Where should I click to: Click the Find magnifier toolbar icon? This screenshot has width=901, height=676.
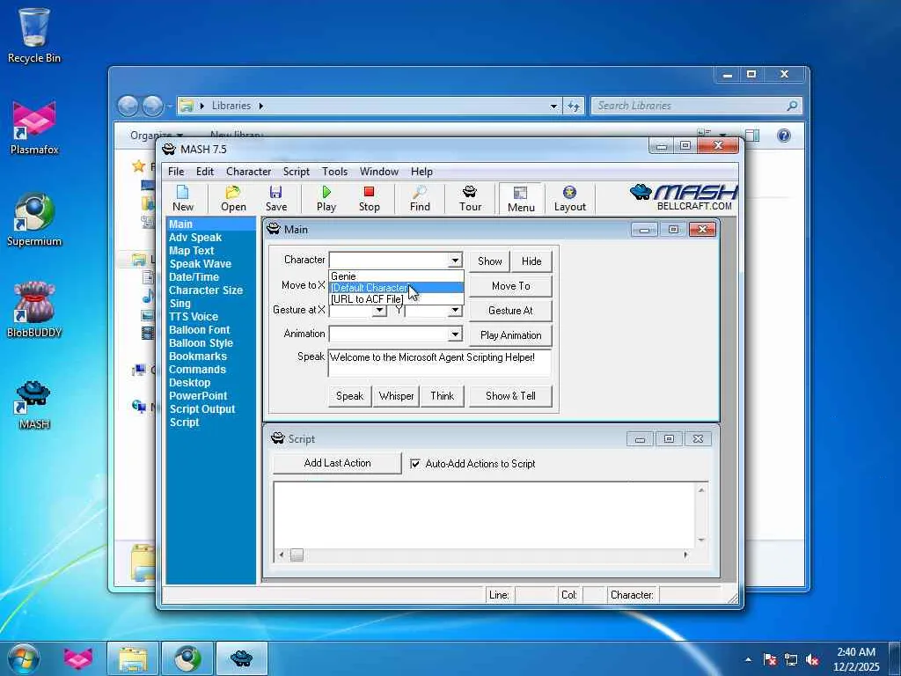point(420,198)
